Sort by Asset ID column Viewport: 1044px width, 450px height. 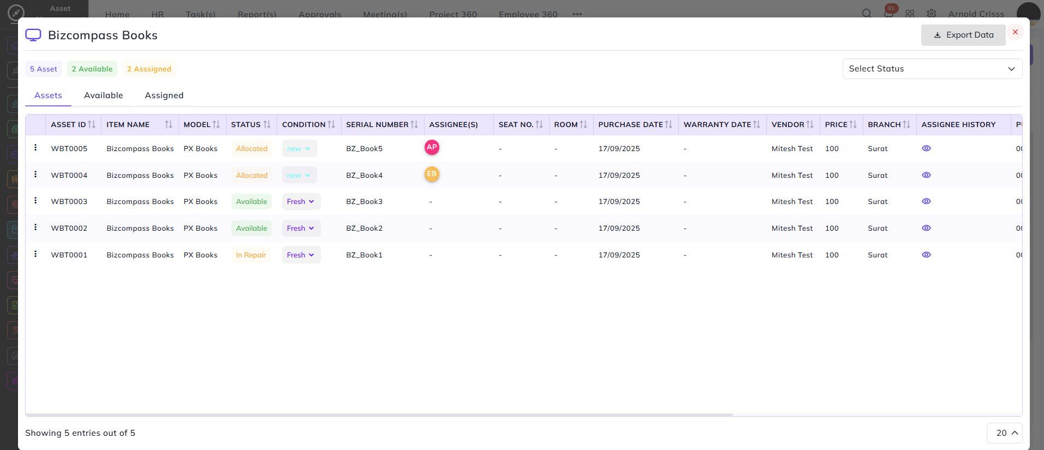pos(92,124)
